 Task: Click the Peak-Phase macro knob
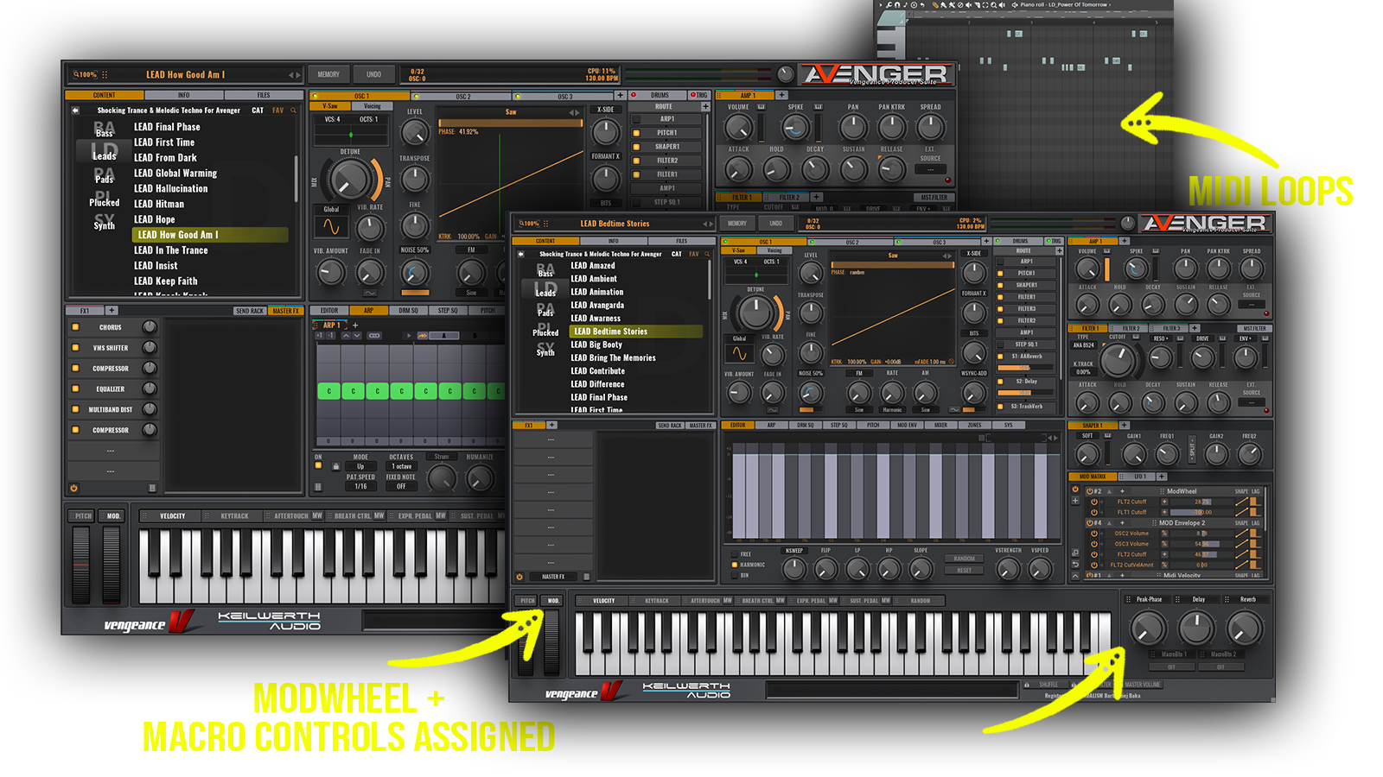1149,629
